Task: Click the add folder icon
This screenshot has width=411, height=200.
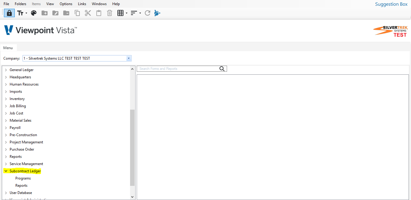Action: (x=45, y=13)
